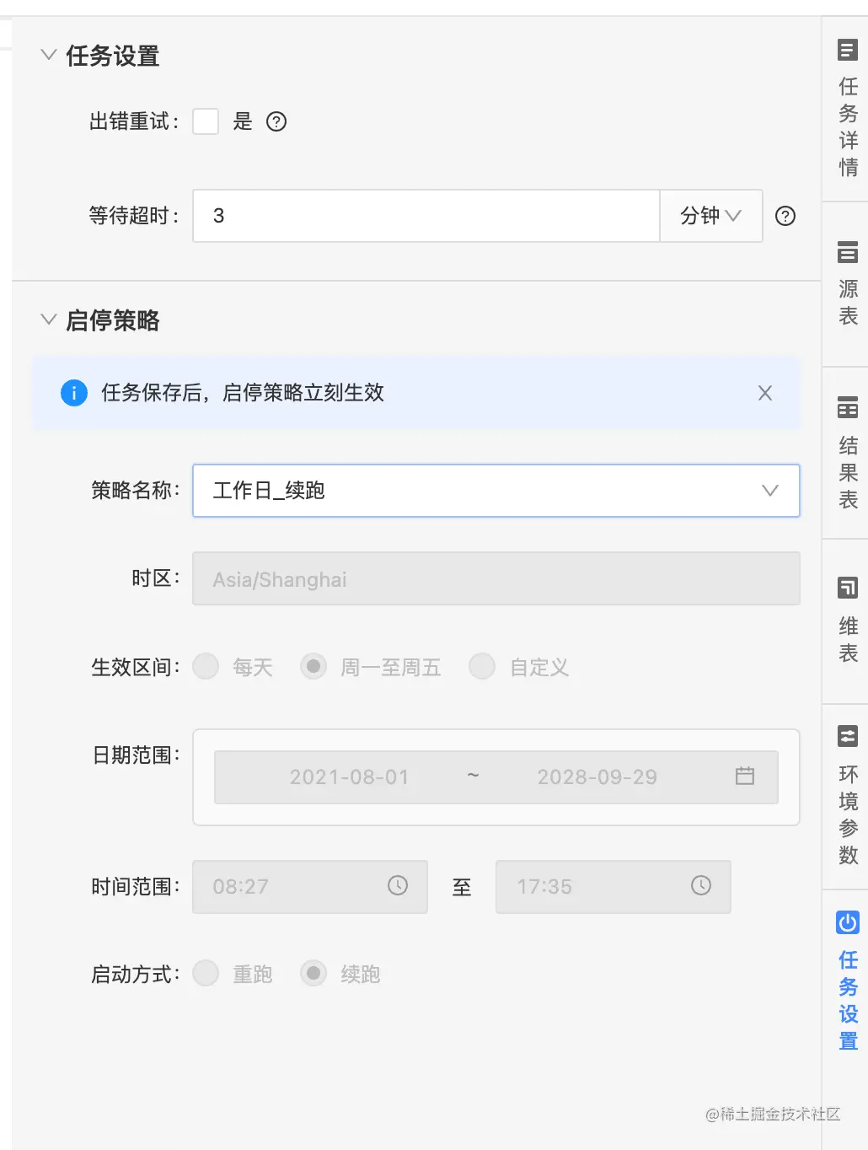The image size is (868, 1150).
Task: Click the help icon next to 出错重试
Action: 276,122
